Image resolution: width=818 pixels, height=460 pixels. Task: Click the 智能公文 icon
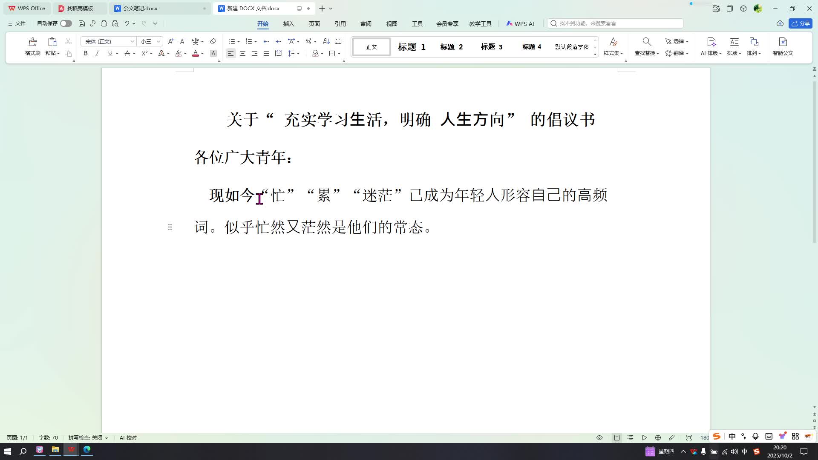point(783,46)
